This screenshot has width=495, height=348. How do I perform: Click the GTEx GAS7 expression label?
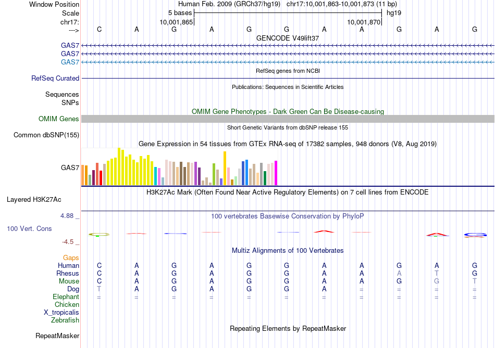[70, 167]
